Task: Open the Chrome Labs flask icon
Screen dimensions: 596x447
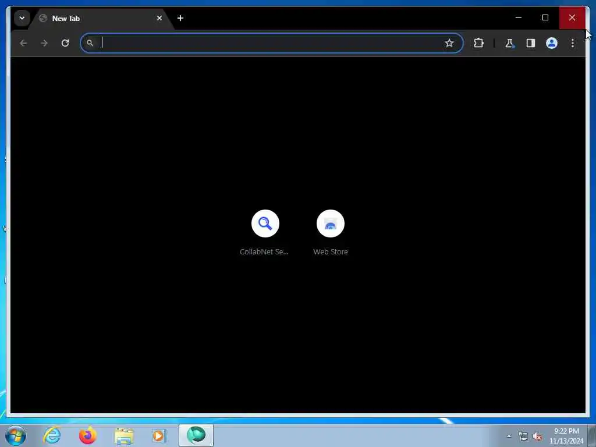Action: click(510, 43)
